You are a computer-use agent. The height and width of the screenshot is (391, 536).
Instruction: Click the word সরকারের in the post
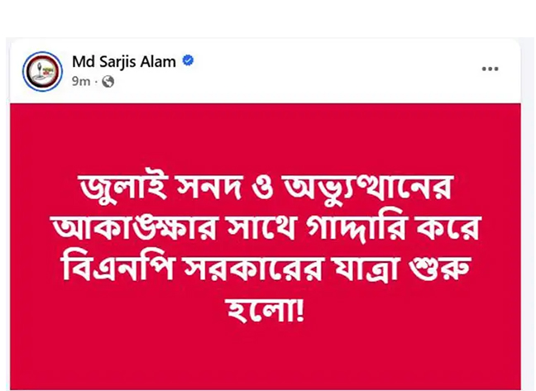click(254, 267)
